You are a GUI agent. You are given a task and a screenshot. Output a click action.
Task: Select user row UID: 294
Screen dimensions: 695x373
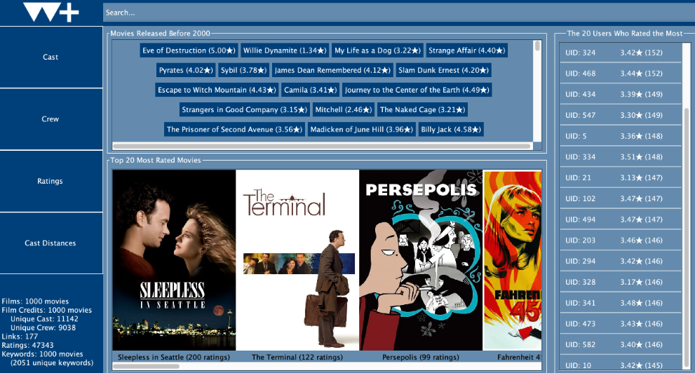click(x=620, y=261)
